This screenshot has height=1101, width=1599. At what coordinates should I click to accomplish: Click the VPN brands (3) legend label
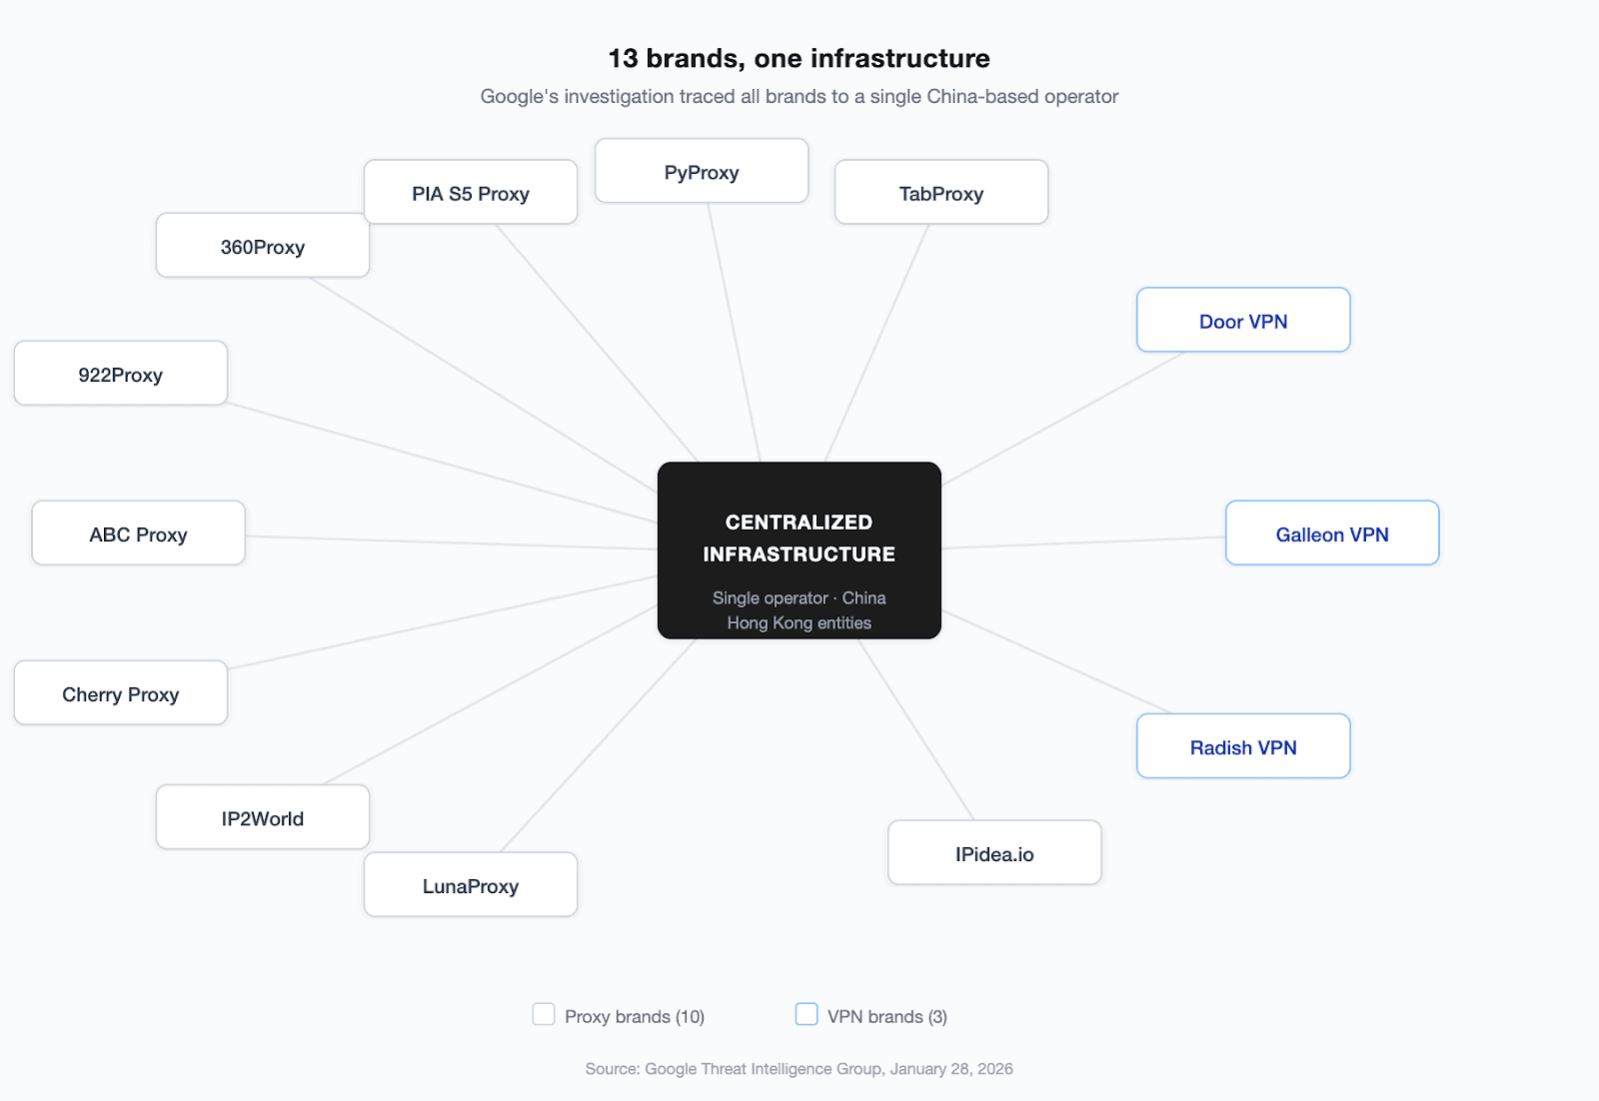(x=887, y=1016)
